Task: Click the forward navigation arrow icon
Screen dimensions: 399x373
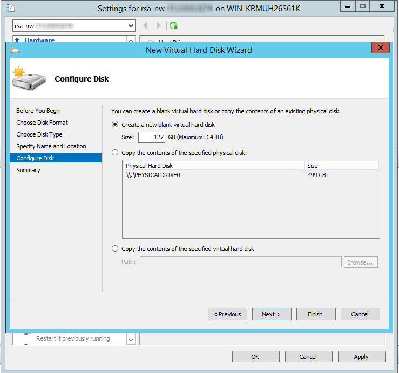Action: (x=158, y=25)
